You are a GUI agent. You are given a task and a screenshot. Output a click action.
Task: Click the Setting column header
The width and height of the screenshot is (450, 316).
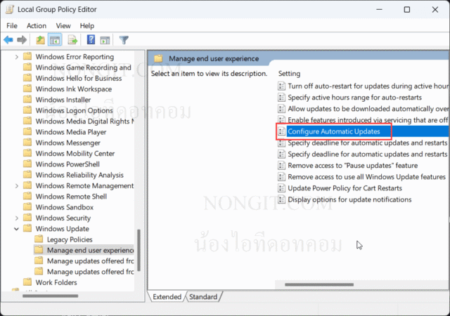(289, 74)
